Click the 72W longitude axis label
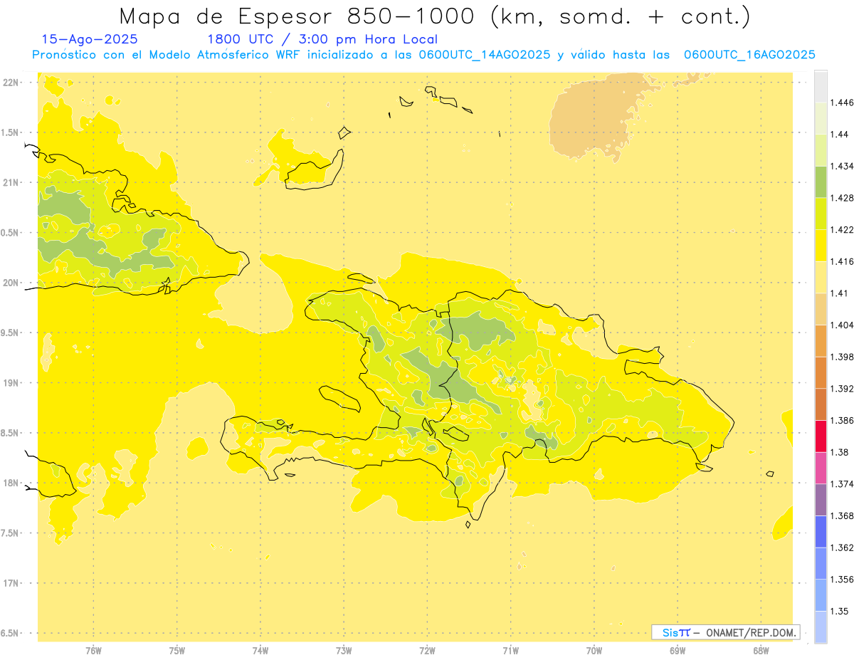The height and width of the screenshot is (660, 854). click(x=427, y=650)
